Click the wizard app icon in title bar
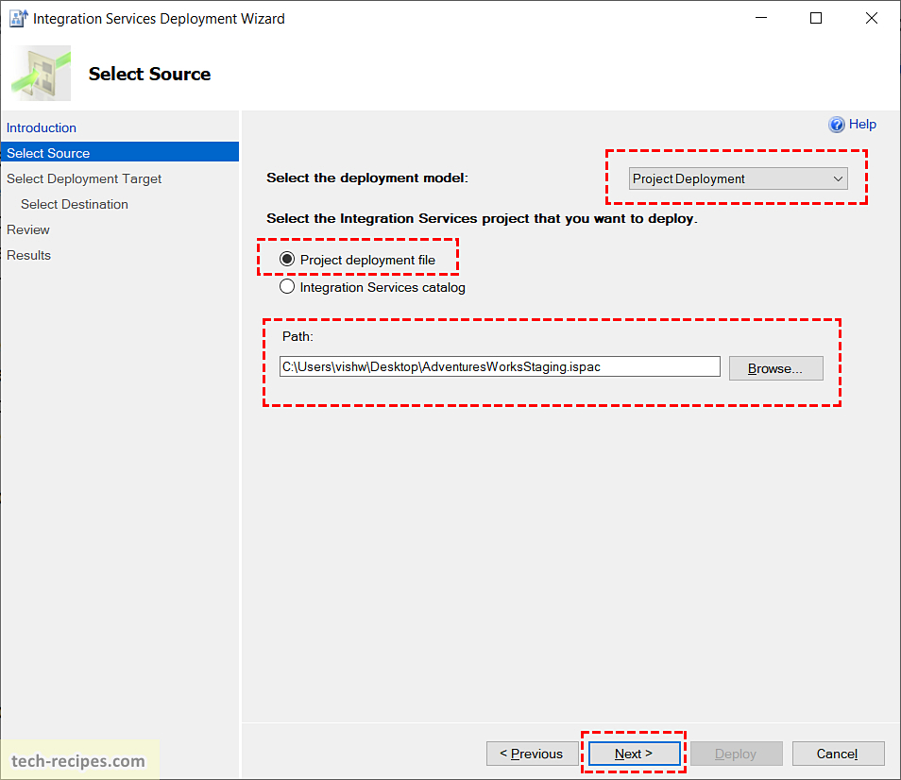This screenshot has height=780, width=901. 18,18
